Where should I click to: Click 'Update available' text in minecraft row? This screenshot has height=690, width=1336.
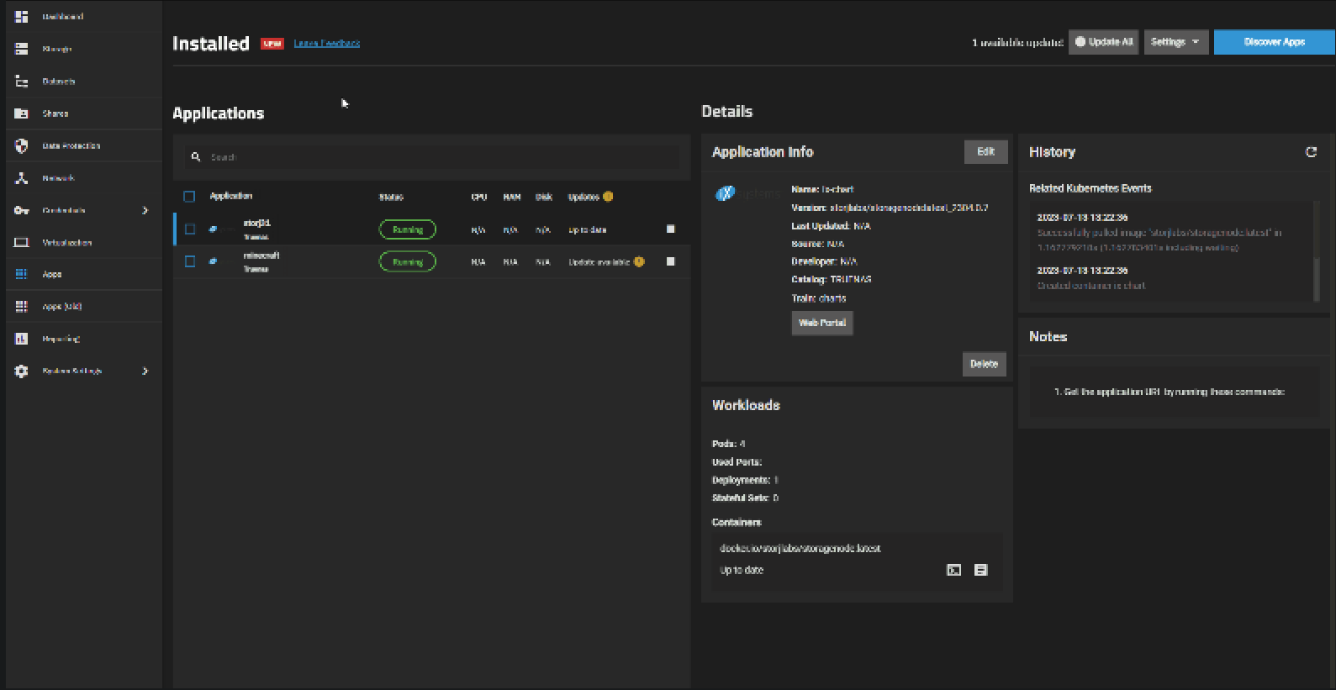[x=599, y=262]
